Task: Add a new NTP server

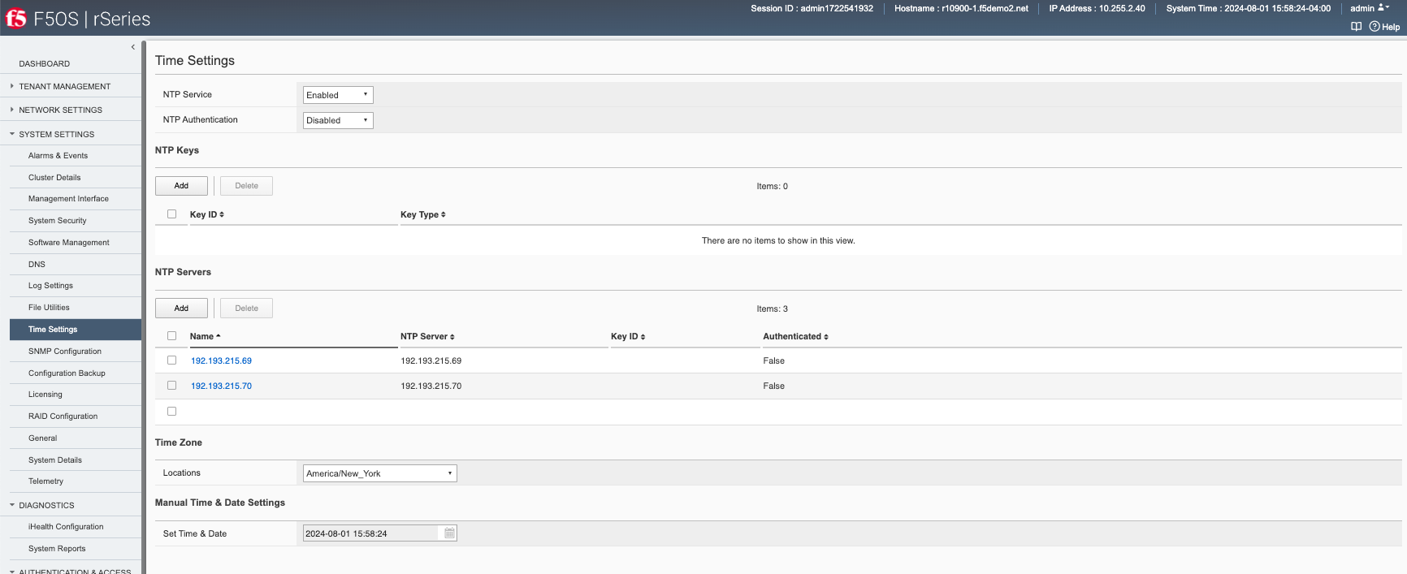Action: click(x=181, y=309)
